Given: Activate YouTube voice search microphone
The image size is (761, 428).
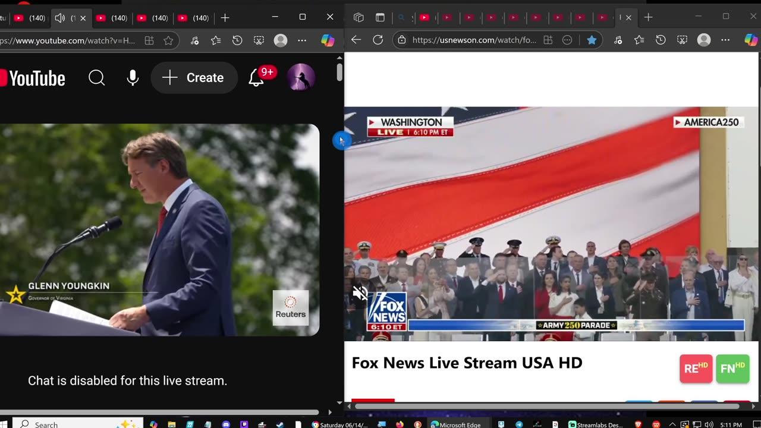Looking at the screenshot, I should pos(133,77).
